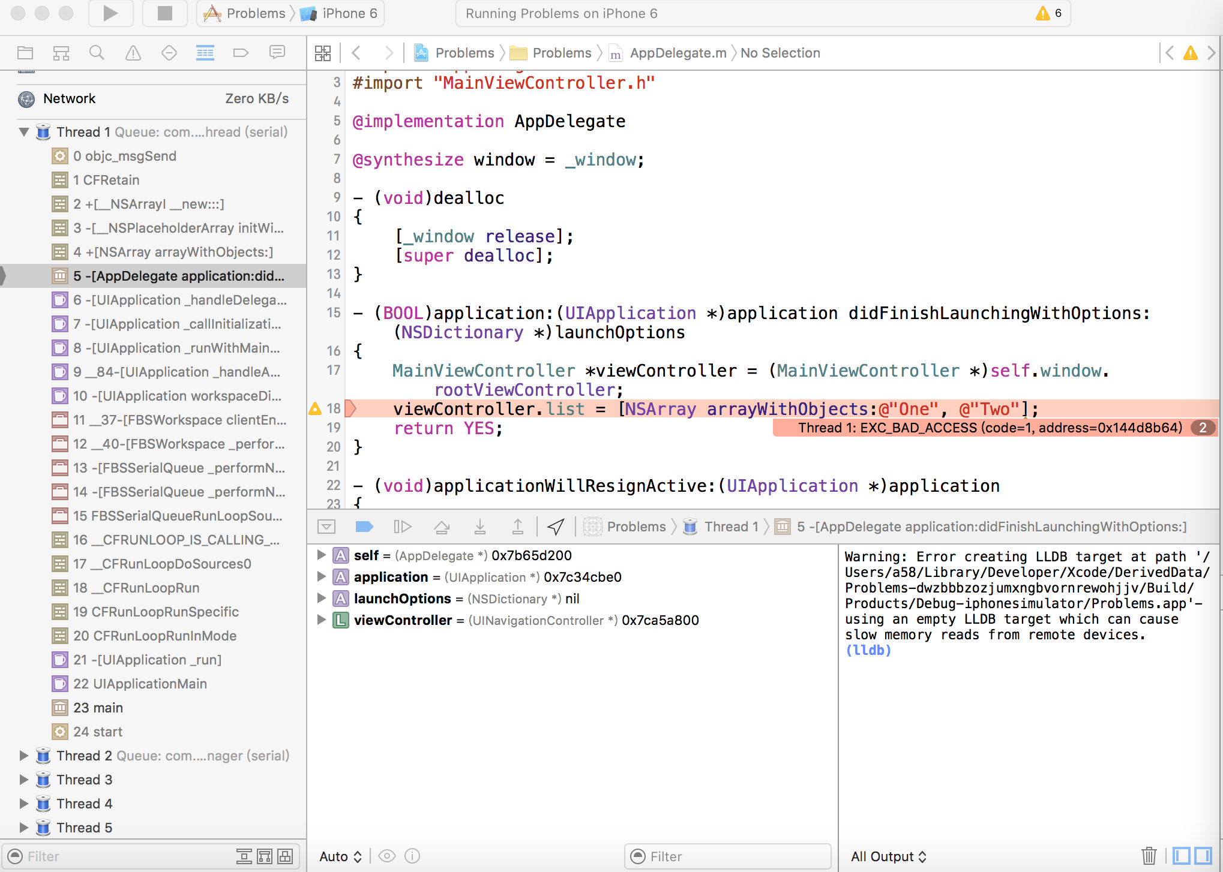
Task: Click the trash icon to clear console
Action: tap(1149, 856)
